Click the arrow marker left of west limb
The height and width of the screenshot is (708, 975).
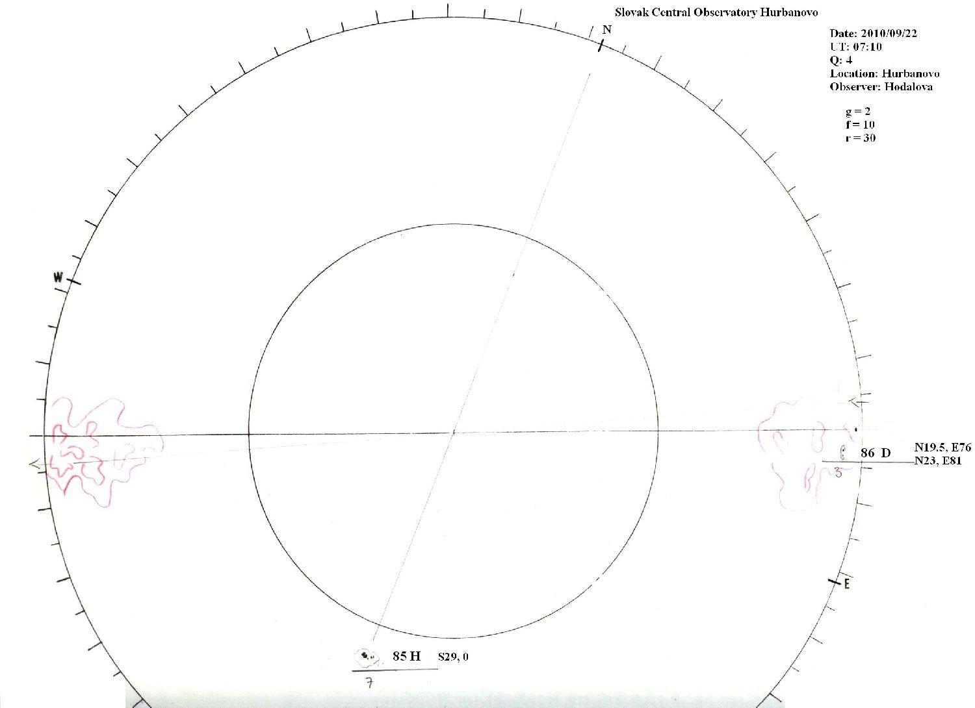tap(35, 464)
